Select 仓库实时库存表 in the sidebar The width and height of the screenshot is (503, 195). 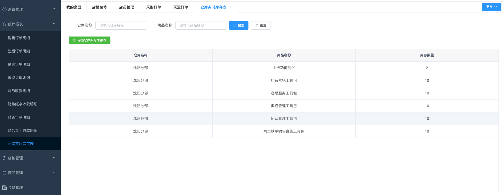click(x=30, y=144)
